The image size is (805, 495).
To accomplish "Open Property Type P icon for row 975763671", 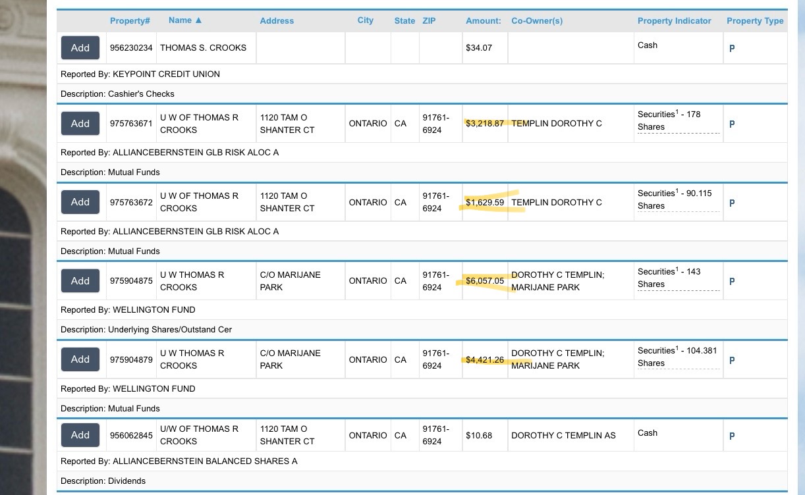I will tap(732, 124).
